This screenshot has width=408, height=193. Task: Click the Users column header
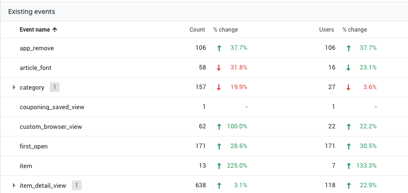[326, 30]
